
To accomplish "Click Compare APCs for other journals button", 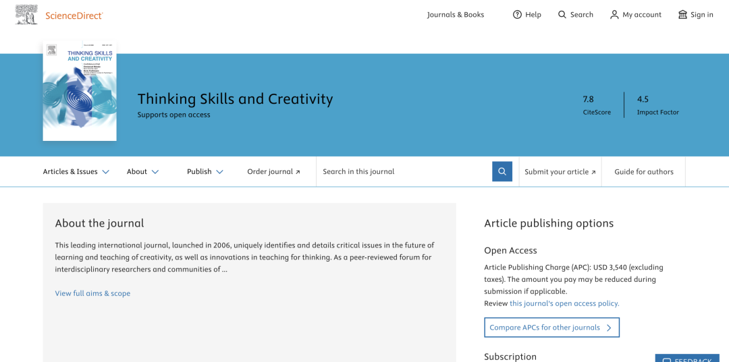I will pyautogui.click(x=552, y=328).
